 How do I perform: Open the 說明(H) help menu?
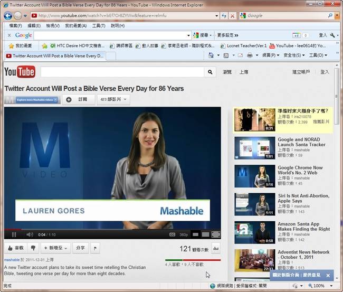tap(118, 26)
